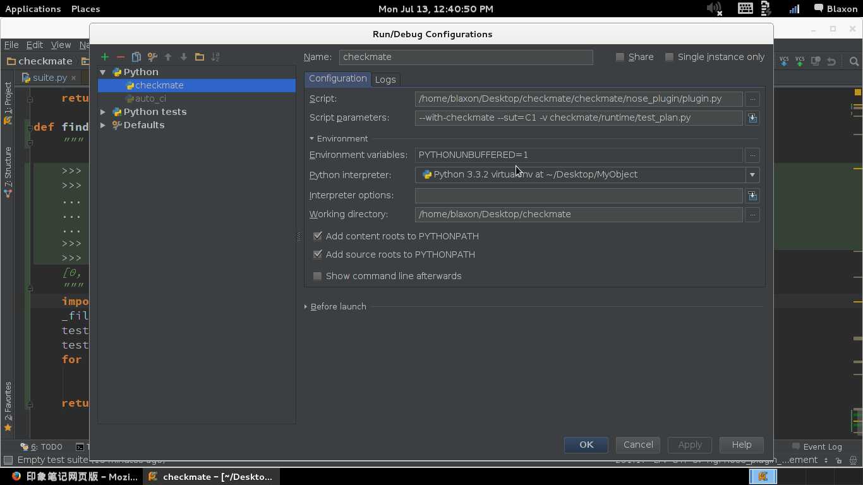Open the Applications menu
The image size is (863, 485).
tap(33, 9)
